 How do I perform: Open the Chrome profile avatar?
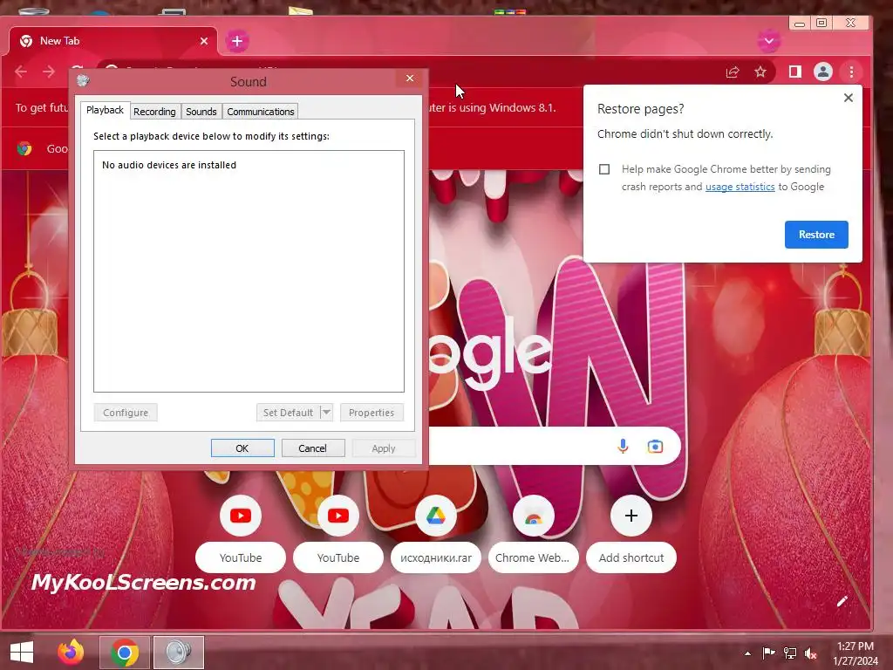click(x=823, y=72)
